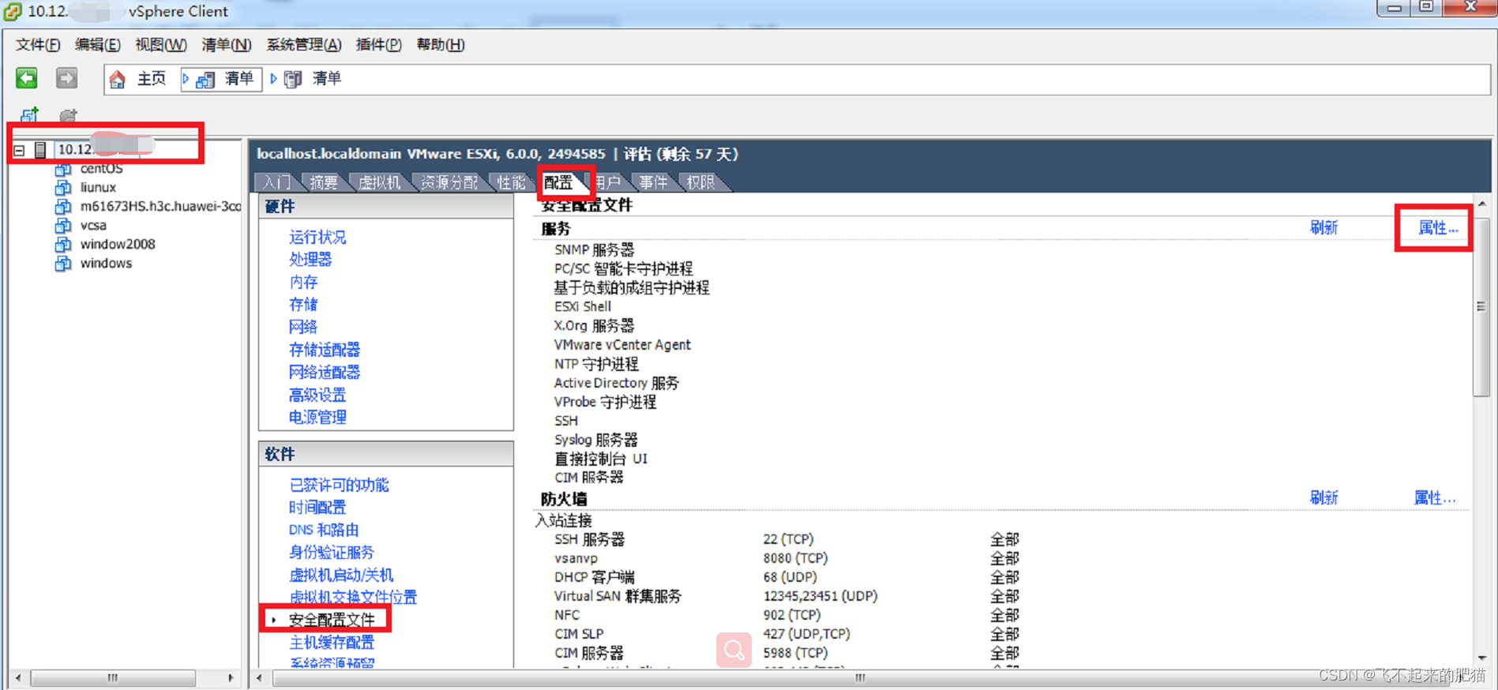This screenshot has height=690, width=1498.
Task: Click the new virtual machine toolbar icon
Action: click(x=29, y=115)
